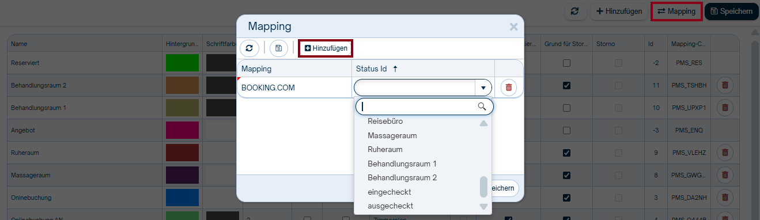Click the dropdown list scrollbar thumb
The width and height of the screenshot is (760, 220).
click(x=483, y=187)
